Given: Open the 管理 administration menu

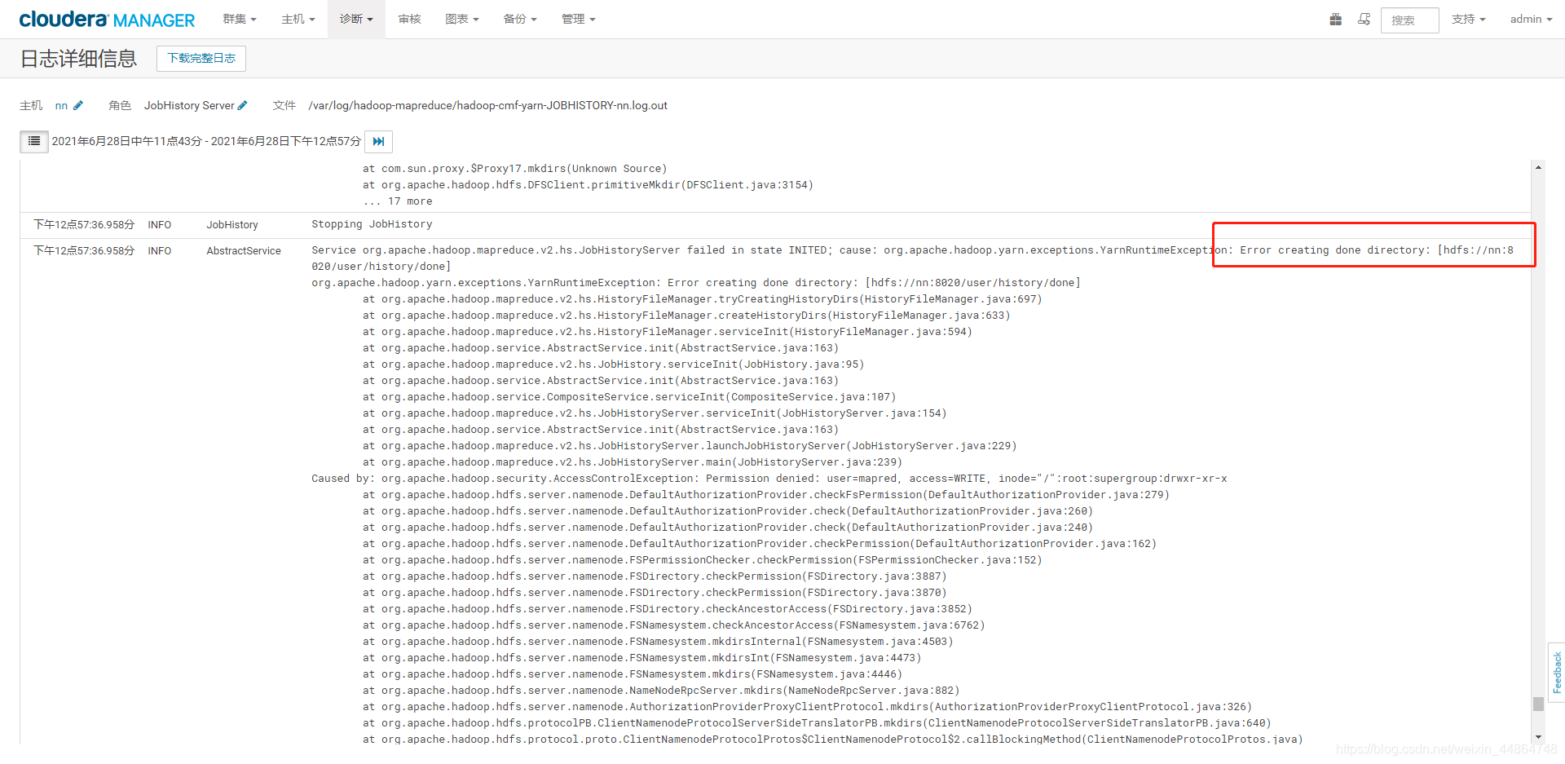Looking at the screenshot, I should tap(579, 19).
